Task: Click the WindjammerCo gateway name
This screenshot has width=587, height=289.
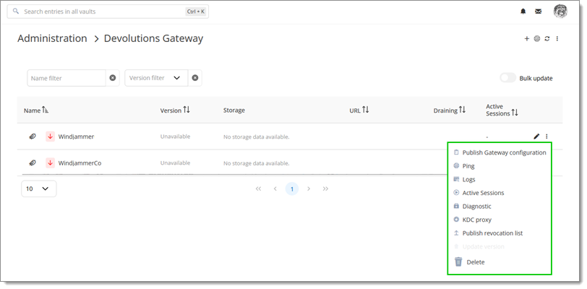Action: tap(80, 163)
